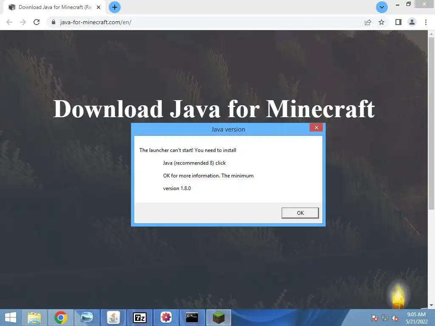Bookmark this page with the star icon

(382, 22)
